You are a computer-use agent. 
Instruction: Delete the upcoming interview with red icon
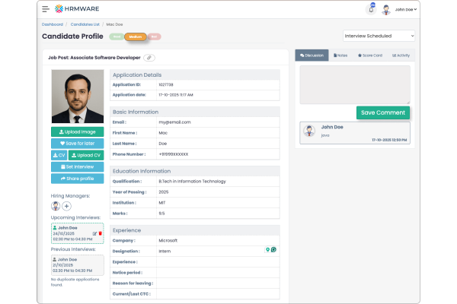point(100,233)
